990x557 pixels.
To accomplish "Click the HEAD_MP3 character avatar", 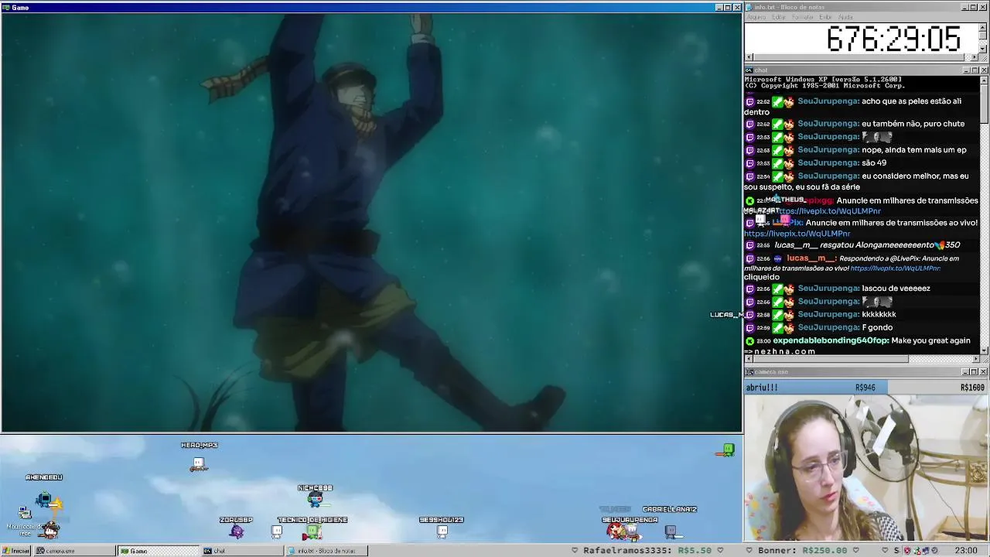I will point(199,464).
